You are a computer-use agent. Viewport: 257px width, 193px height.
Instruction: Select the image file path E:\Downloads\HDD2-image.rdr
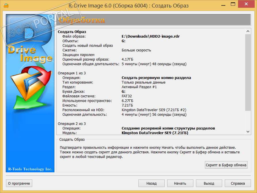click(x=151, y=36)
